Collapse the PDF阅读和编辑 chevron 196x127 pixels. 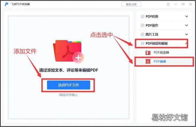(186, 43)
